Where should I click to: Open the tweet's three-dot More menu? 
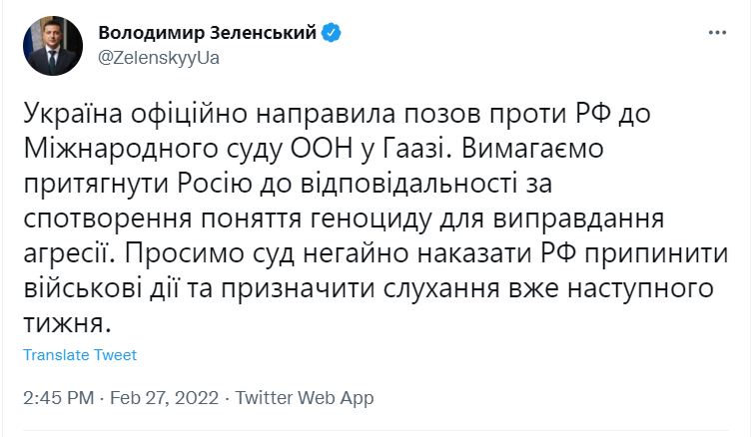click(x=717, y=33)
